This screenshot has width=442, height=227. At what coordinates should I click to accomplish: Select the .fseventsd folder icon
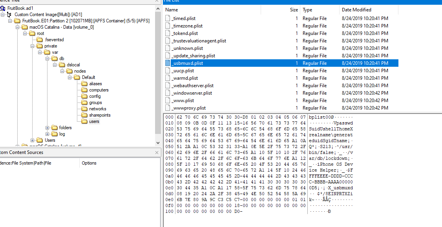(40, 40)
